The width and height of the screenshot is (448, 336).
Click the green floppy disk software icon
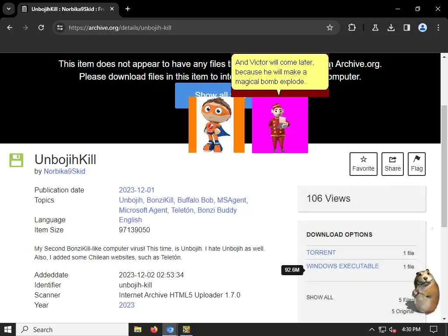click(16, 160)
